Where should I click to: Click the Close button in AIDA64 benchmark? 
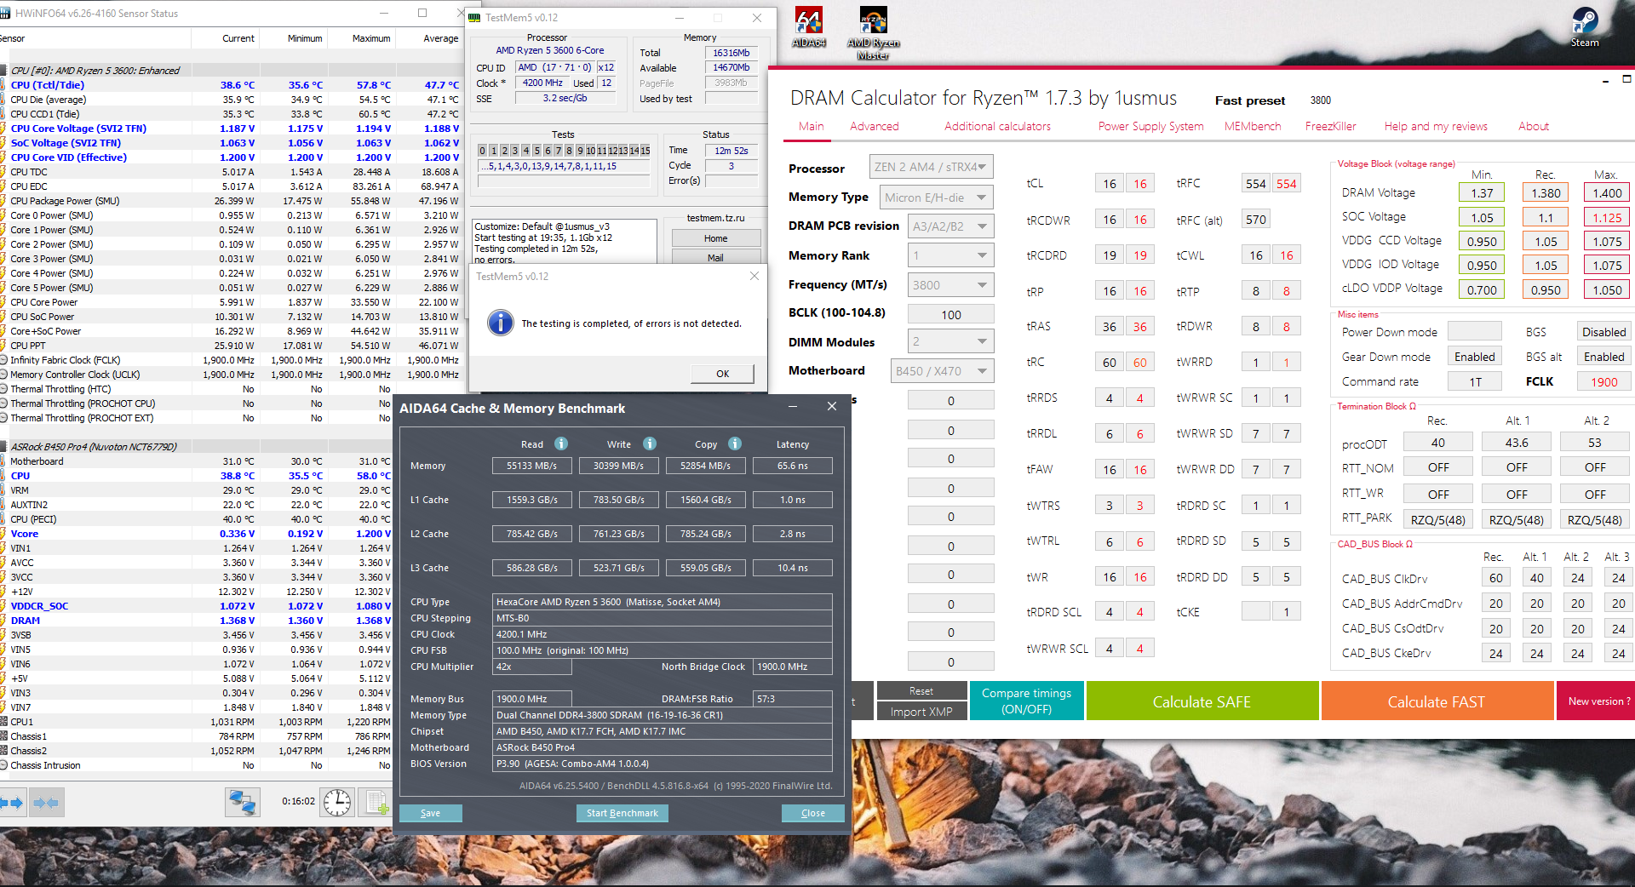click(x=813, y=813)
